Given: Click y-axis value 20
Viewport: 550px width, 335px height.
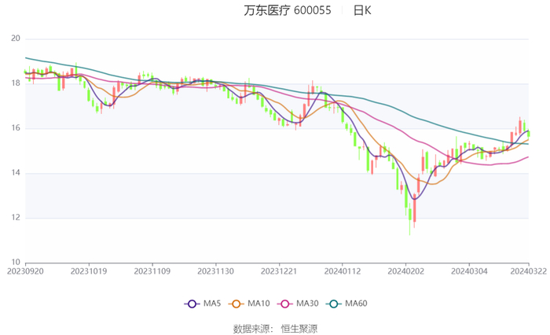Looking at the screenshot, I should coord(16,39).
